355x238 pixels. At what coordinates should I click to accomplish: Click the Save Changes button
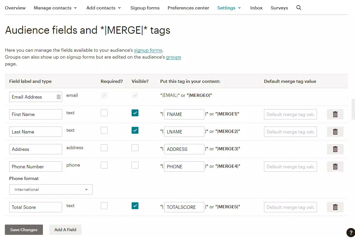point(24,230)
